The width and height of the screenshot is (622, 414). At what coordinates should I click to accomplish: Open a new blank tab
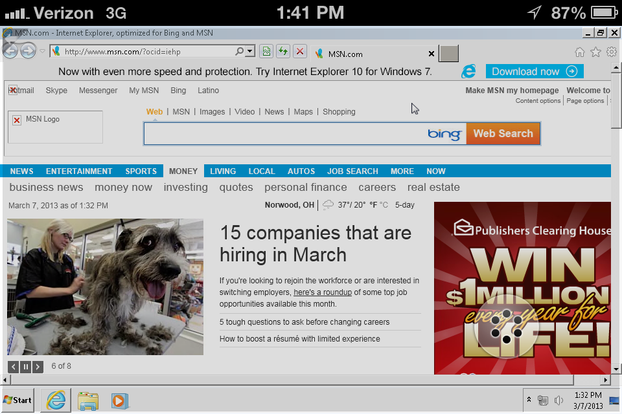[448, 54]
